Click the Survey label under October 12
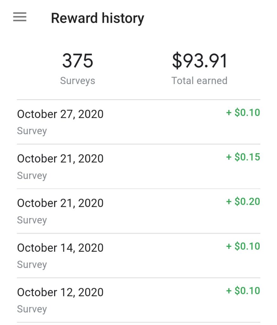Viewport: 277px width, 325px height. [32, 309]
